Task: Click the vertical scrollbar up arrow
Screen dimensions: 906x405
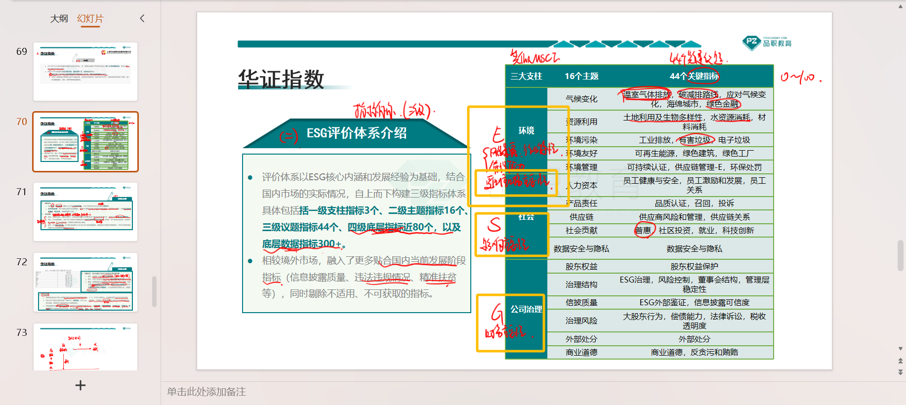Action: click(901, 6)
